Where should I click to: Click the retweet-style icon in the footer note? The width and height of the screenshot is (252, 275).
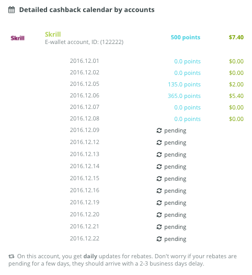click(12, 257)
